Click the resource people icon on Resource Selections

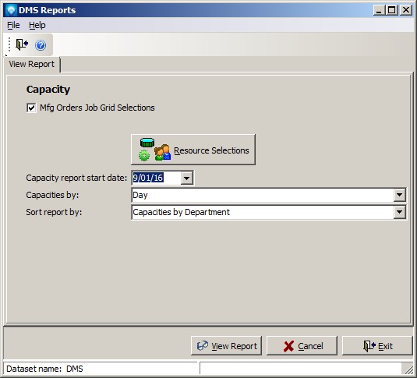162,152
